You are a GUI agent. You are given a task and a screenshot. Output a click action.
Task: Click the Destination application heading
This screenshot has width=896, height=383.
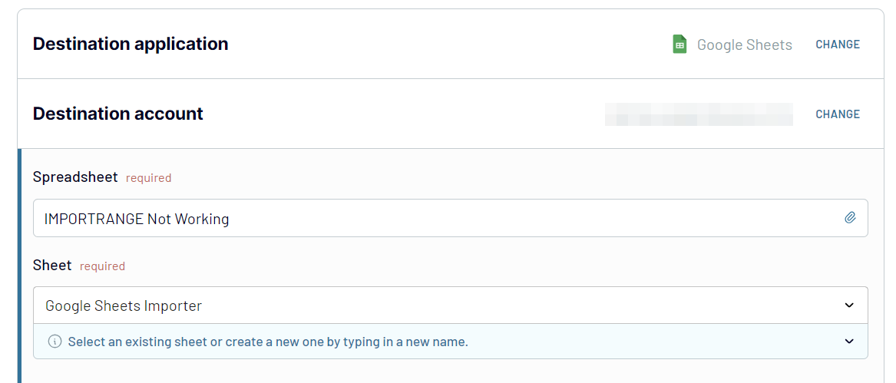pos(131,44)
